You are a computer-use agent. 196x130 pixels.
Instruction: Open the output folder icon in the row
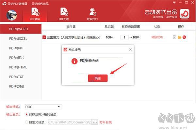pyautogui.click(x=179, y=37)
